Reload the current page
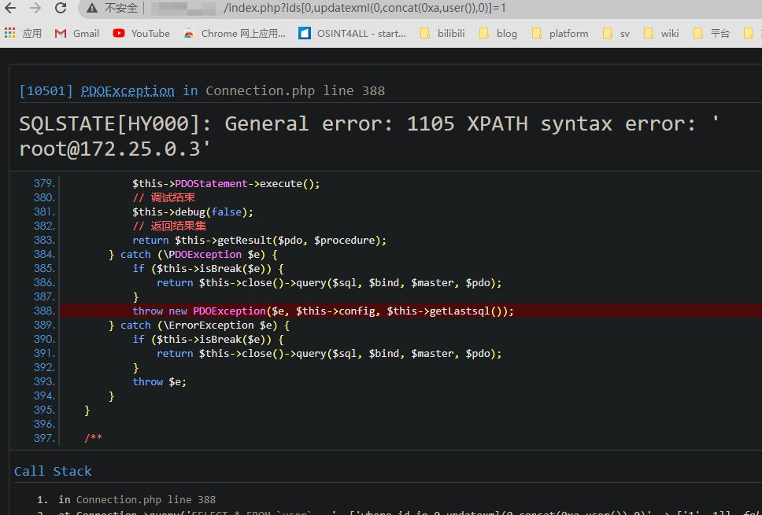Image resolution: width=762 pixels, height=515 pixels. (x=61, y=9)
